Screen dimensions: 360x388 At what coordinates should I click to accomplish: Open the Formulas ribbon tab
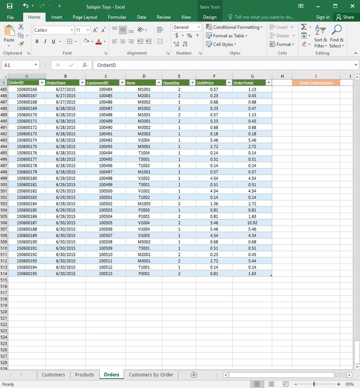117,17
